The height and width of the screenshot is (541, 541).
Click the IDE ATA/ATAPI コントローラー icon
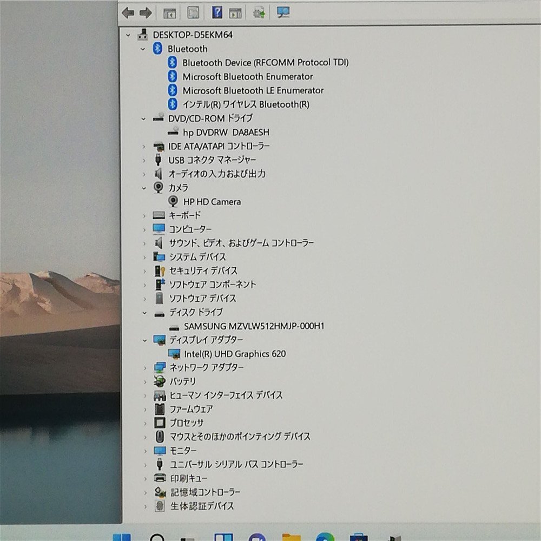(159, 146)
